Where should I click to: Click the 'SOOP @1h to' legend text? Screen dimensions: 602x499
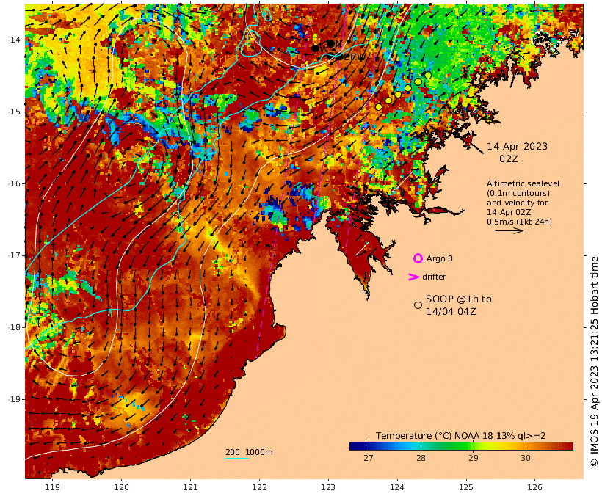(458, 299)
